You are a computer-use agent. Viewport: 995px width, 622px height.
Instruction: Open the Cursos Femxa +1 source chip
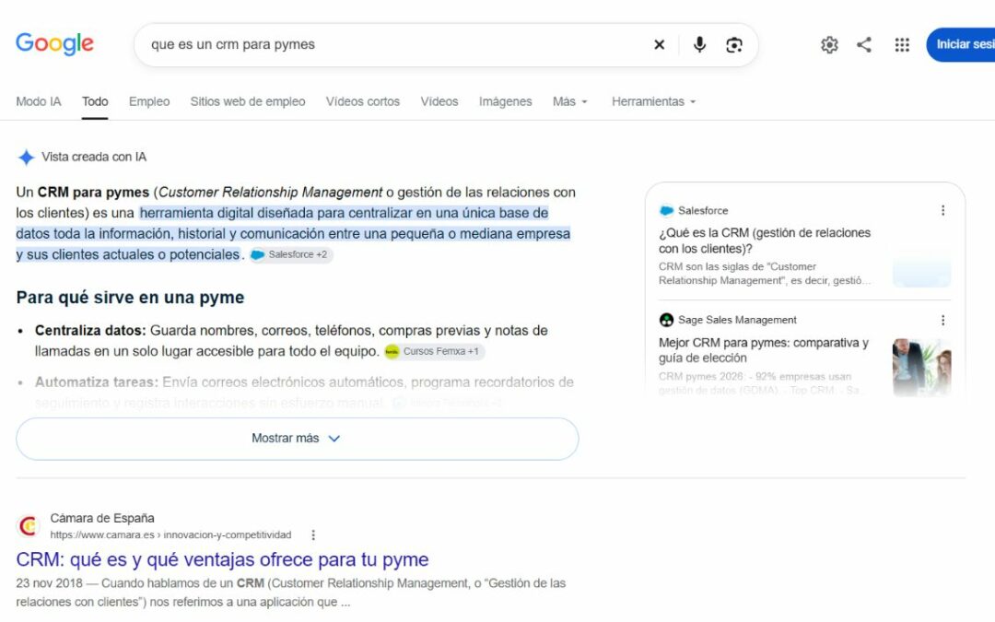pyautogui.click(x=434, y=351)
